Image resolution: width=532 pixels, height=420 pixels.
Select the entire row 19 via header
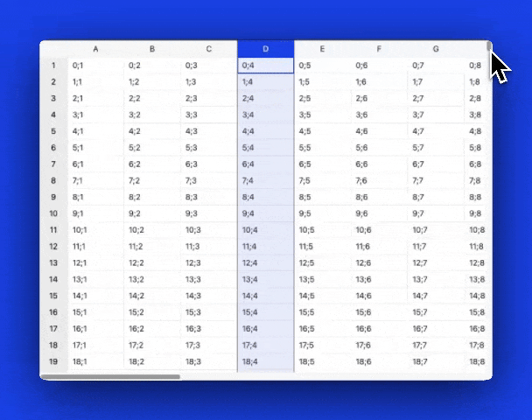53,361
